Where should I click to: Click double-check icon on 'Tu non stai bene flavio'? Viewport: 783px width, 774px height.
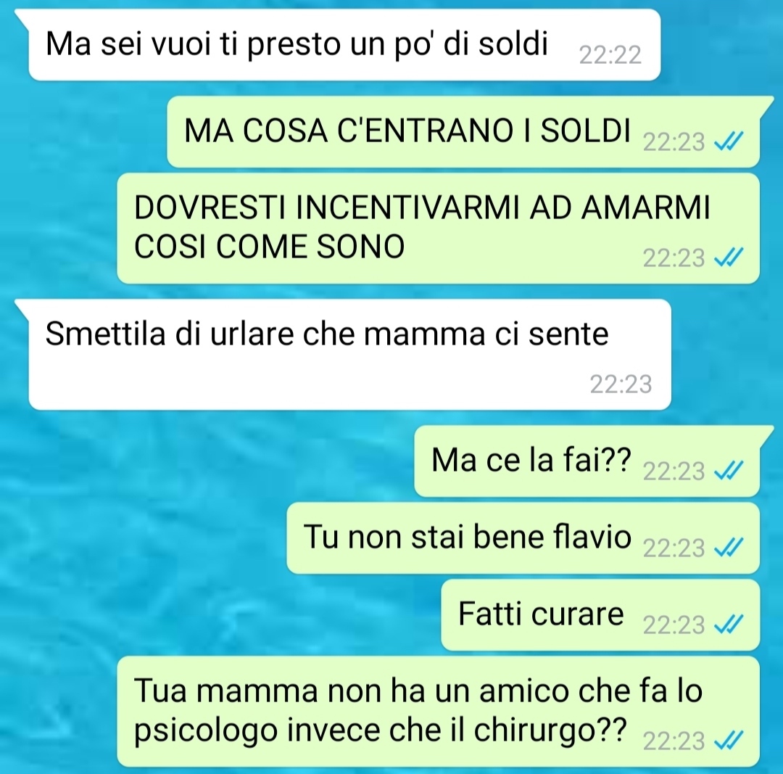click(729, 548)
